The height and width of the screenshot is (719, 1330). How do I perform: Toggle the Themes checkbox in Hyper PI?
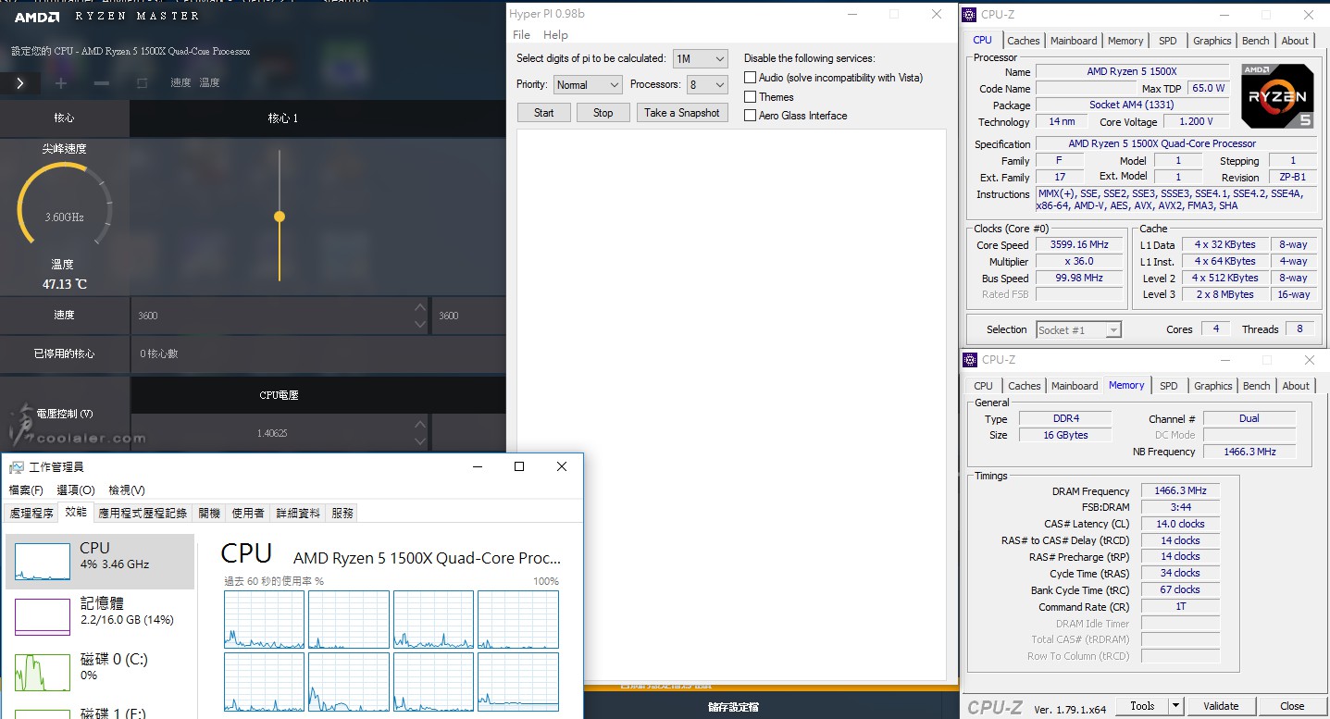click(x=751, y=97)
